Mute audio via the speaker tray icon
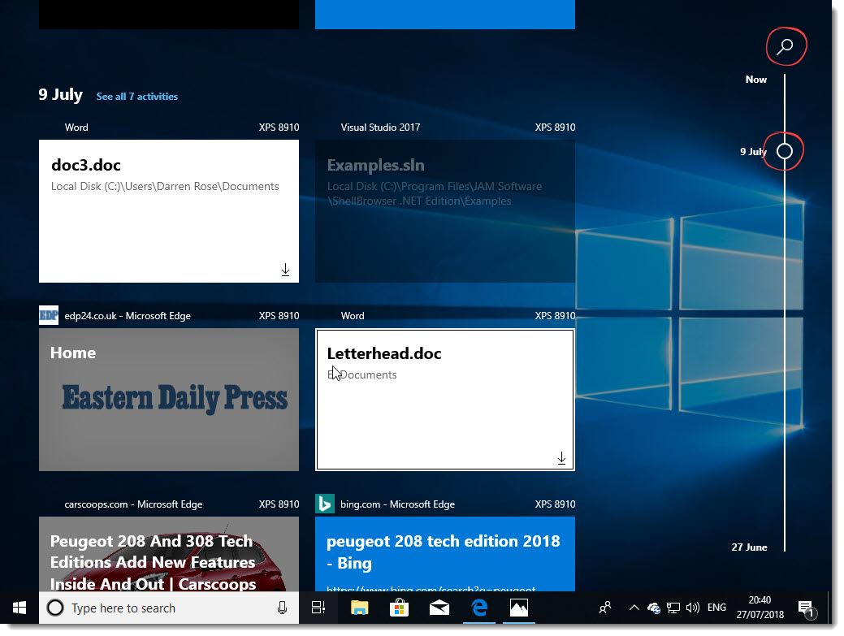Viewport: 844px width, 636px height. pos(693,608)
